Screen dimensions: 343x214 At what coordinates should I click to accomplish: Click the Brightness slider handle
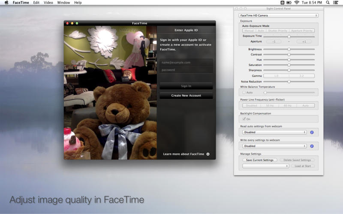pos(289,49)
